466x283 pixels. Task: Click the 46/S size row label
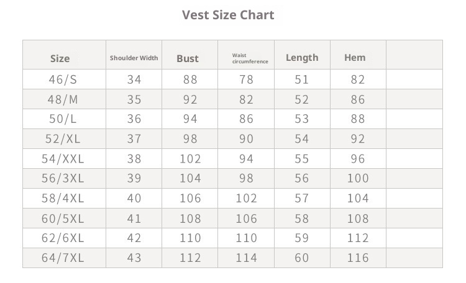click(63, 79)
